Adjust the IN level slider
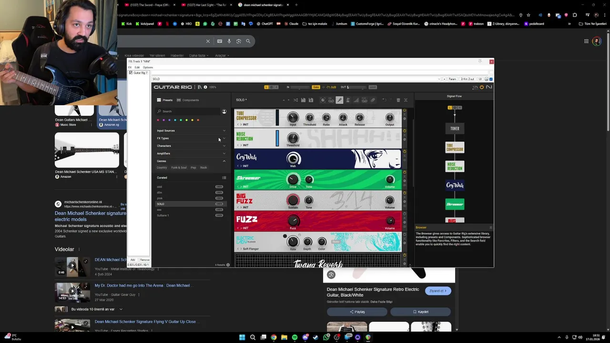The height and width of the screenshot is (343, 610). pos(300,87)
